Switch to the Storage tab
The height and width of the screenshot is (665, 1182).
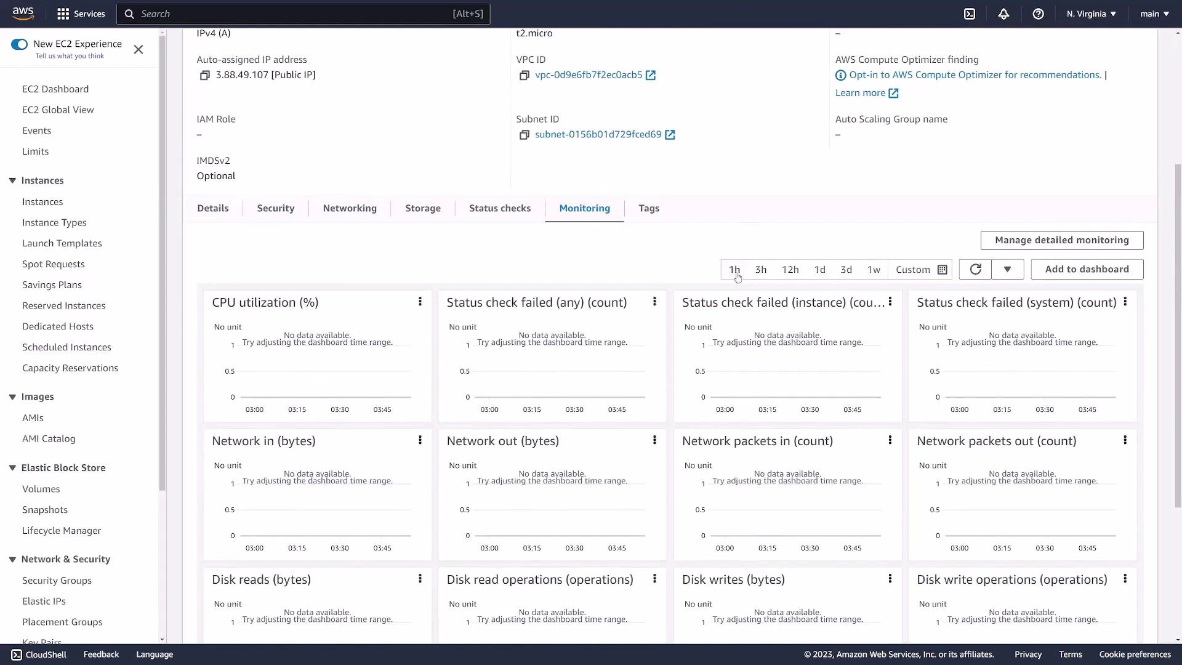tap(423, 208)
